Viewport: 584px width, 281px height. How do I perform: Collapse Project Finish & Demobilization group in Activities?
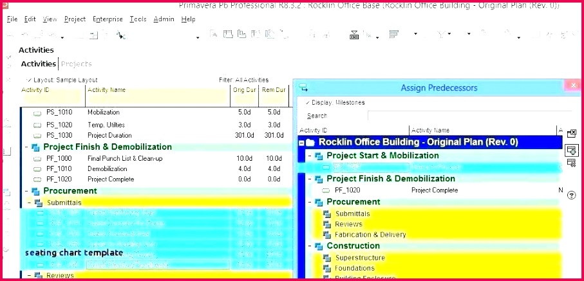pos(26,147)
